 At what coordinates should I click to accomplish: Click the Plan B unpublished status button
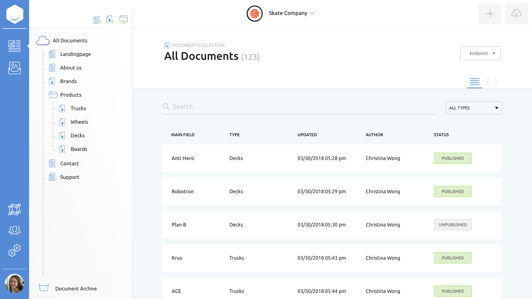tap(453, 225)
